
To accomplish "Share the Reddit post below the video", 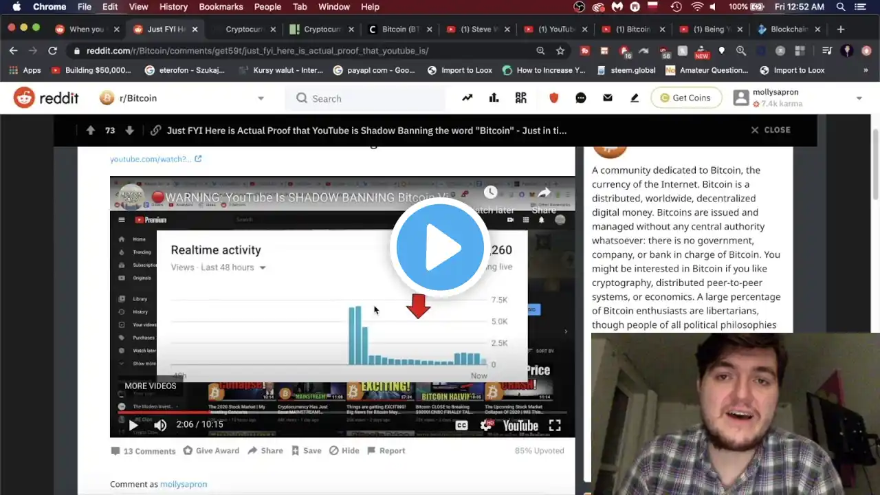I will click(x=265, y=451).
